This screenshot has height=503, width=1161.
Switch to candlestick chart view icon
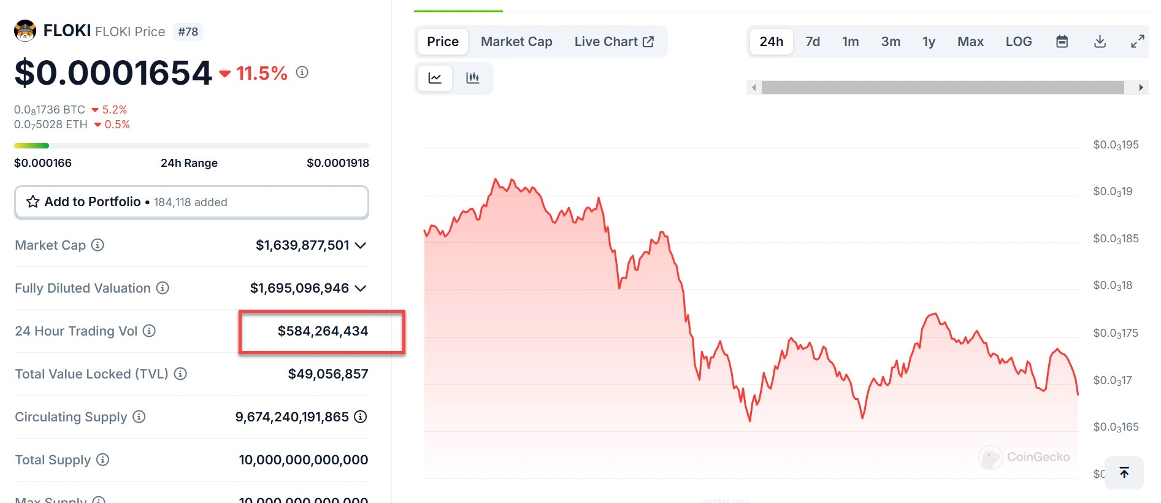tap(472, 78)
